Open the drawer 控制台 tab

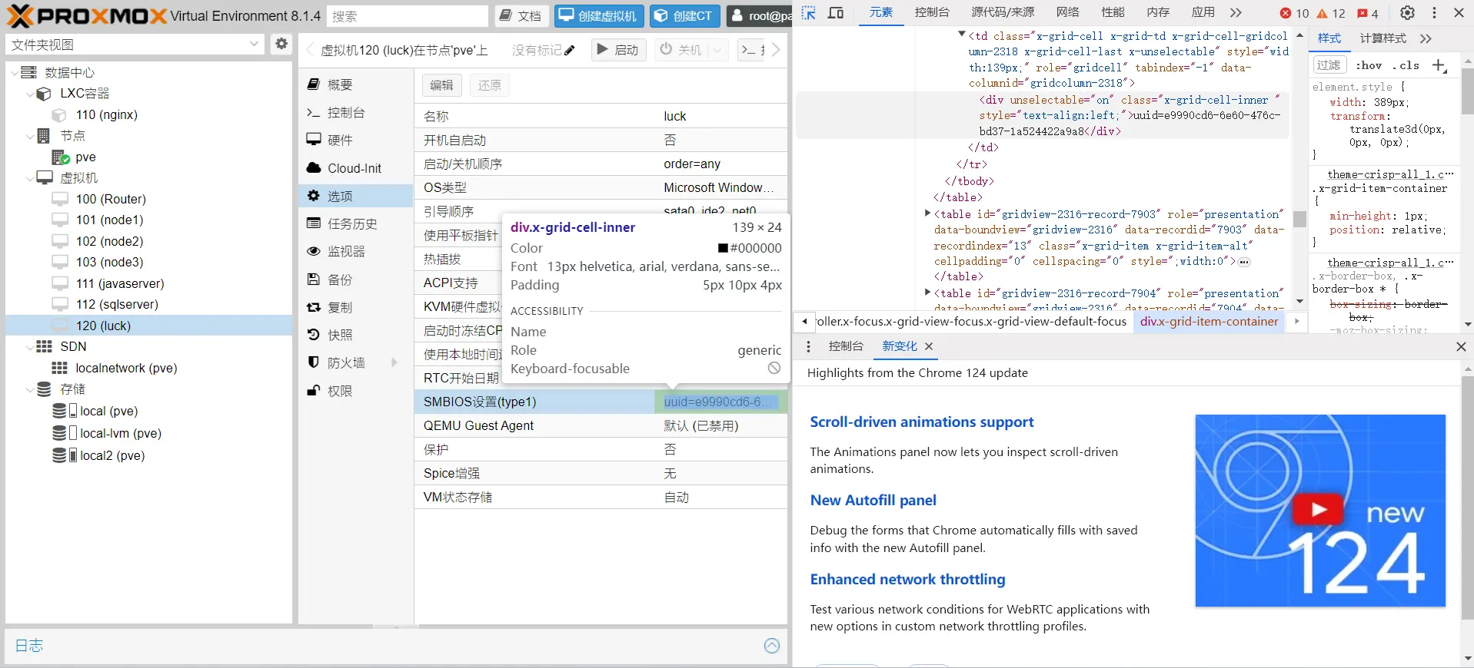tap(846, 346)
